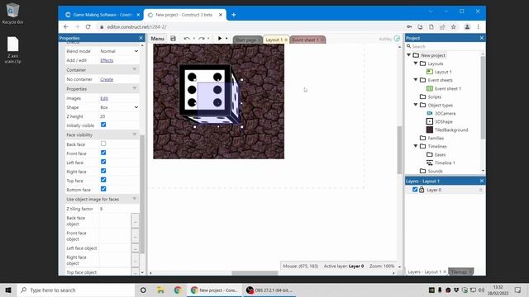529x297 pixels.
Task: Open the Blend mode dropdown
Action: [119, 51]
